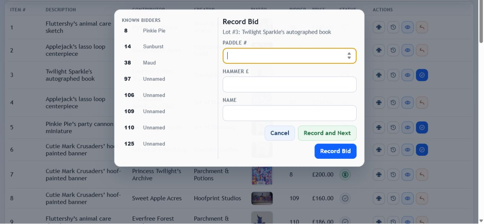Click the Record and Next button
484x224 pixels.
coord(327,133)
